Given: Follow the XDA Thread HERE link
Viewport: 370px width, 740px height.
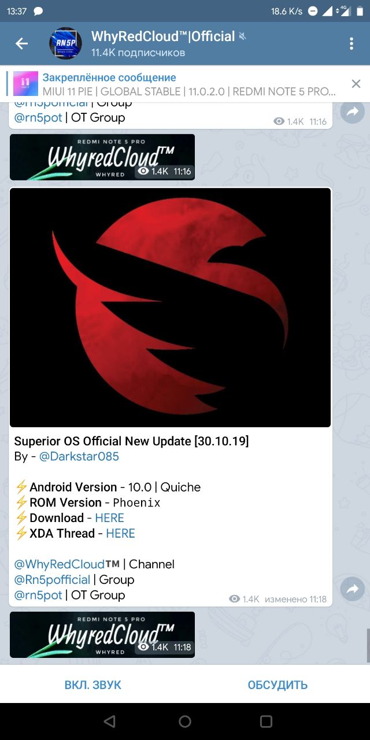Looking at the screenshot, I should pyautogui.click(x=120, y=534).
